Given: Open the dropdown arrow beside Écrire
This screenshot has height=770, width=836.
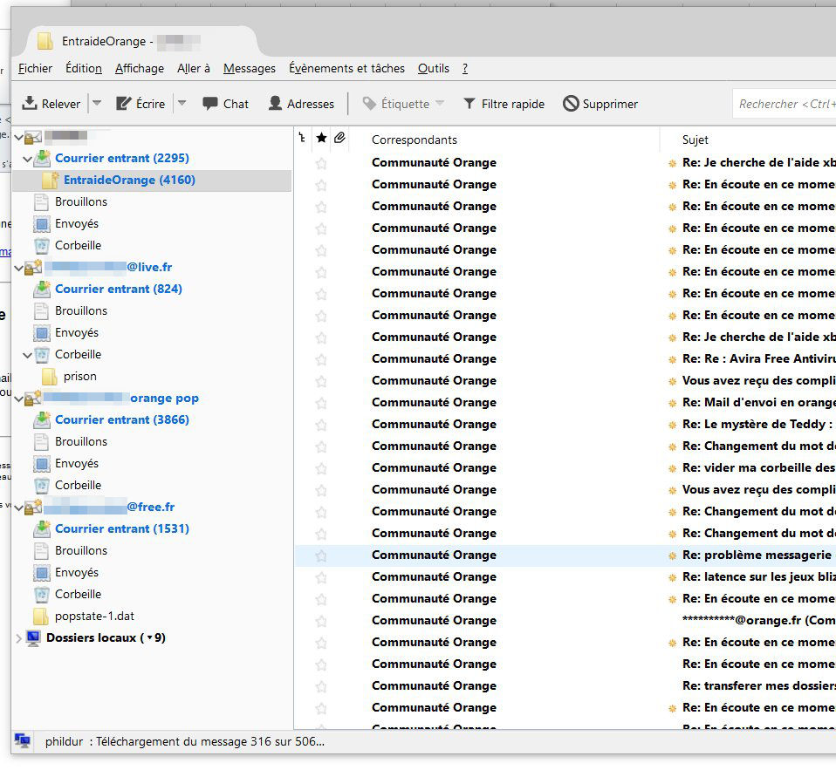Looking at the screenshot, I should tap(182, 104).
